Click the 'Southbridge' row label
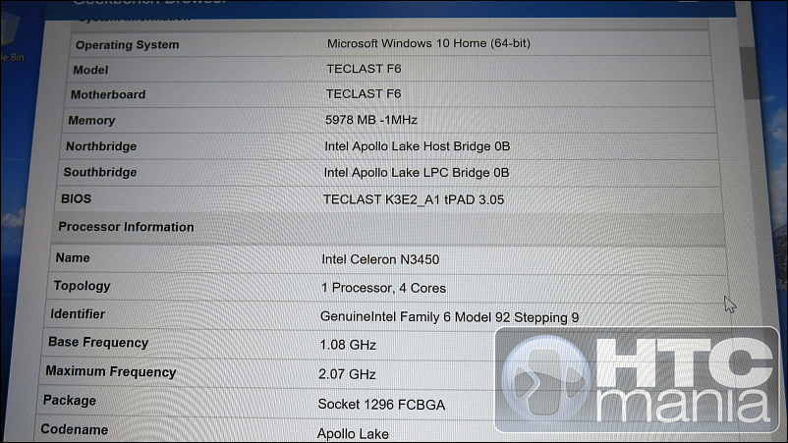 click(x=100, y=172)
